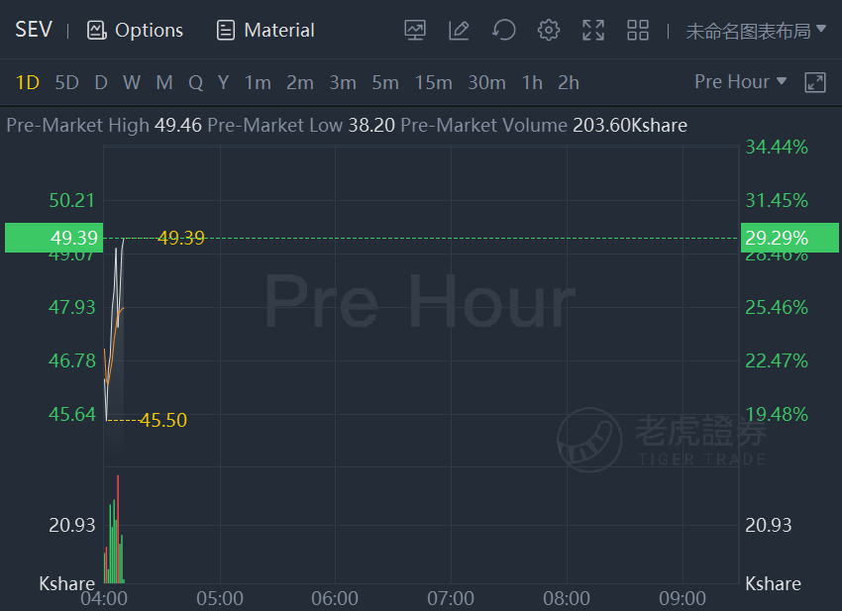Expand the Pre Hour session dropdown
Image resolution: width=842 pixels, height=611 pixels.
(x=740, y=82)
